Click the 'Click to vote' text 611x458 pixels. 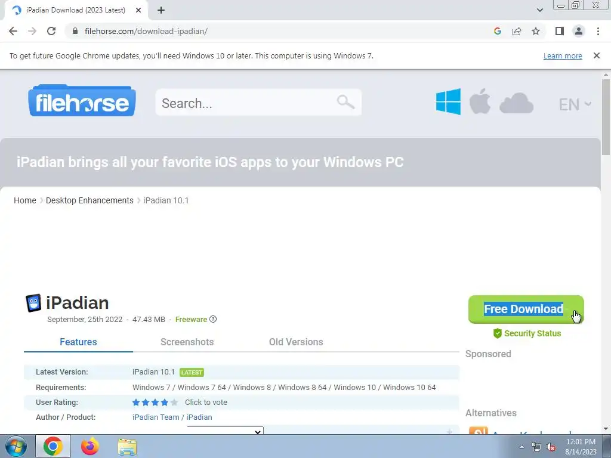[x=206, y=403]
